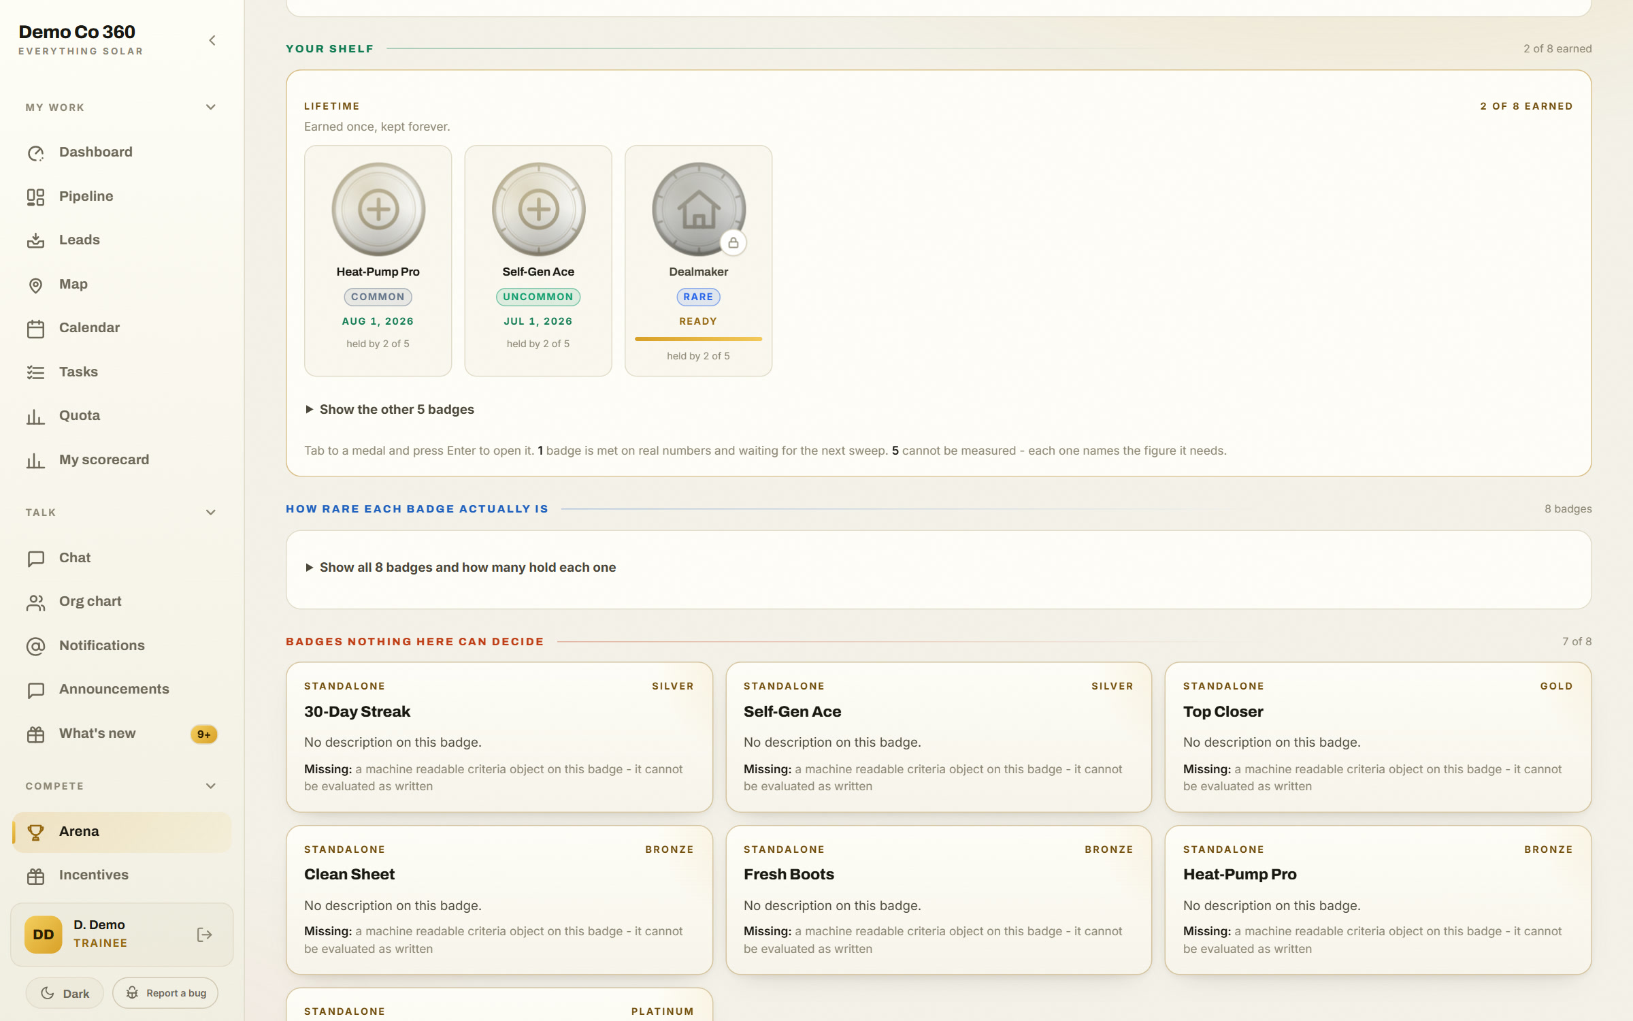
Task: Click the '2 OF 8 EARNED' label
Action: (x=1526, y=106)
